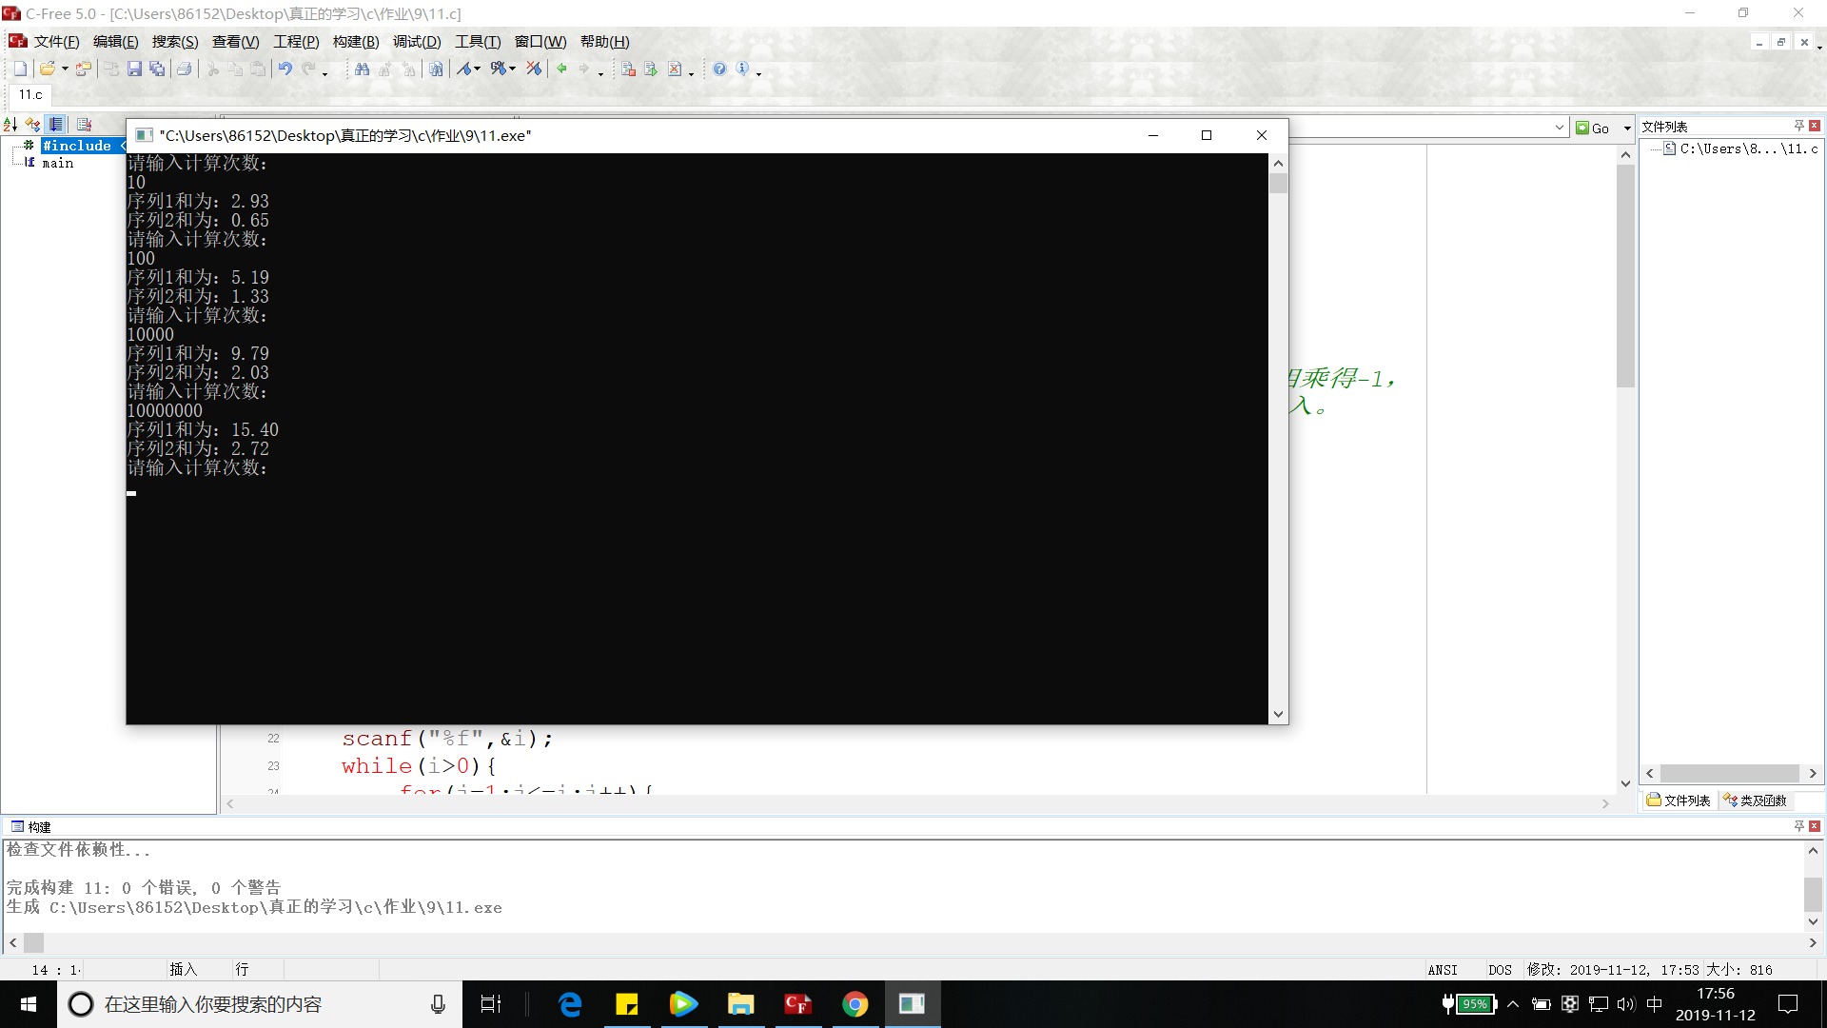Image resolution: width=1827 pixels, height=1028 pixels.
Task: Toggle pin on the 文件列表 panel
Action: click(x=1798, y=126)
